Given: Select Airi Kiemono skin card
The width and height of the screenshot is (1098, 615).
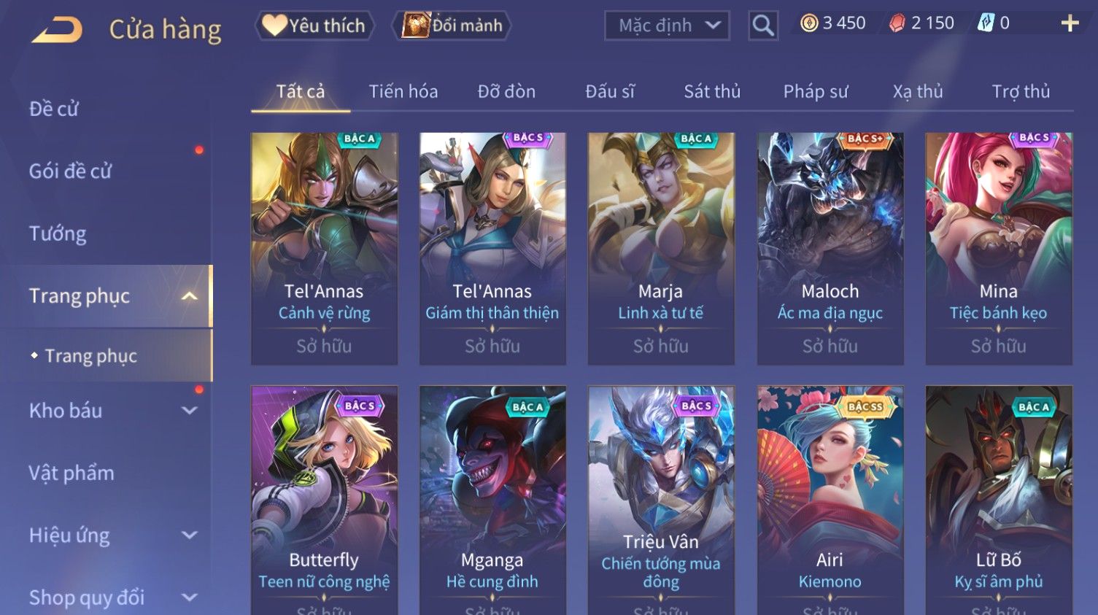Looking at the screenshot, I should (x=830, y=500).
